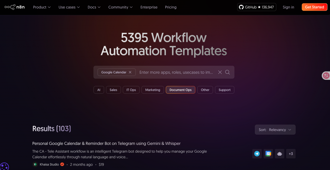Image resolution: width=330 pixels, height=170 pixels.
Task: Expand the Use cases menu
Action: click(69, 7)
